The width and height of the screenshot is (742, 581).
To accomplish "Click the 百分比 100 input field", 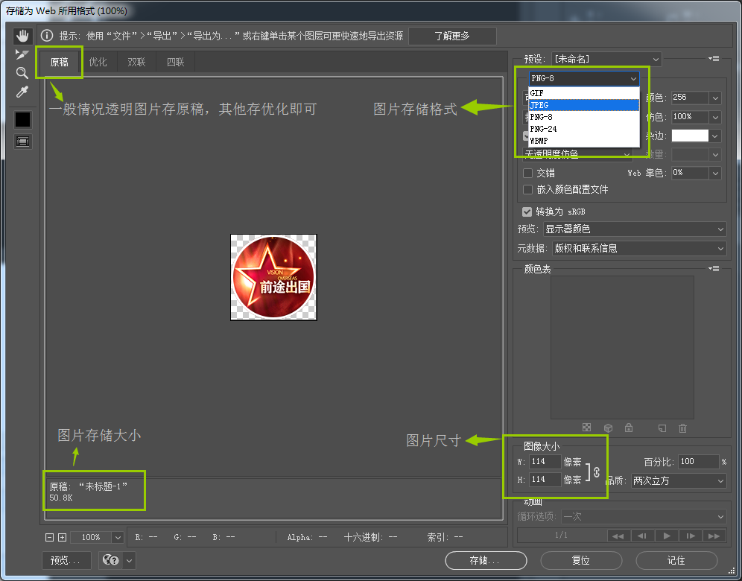I will [x=699, y=462].
